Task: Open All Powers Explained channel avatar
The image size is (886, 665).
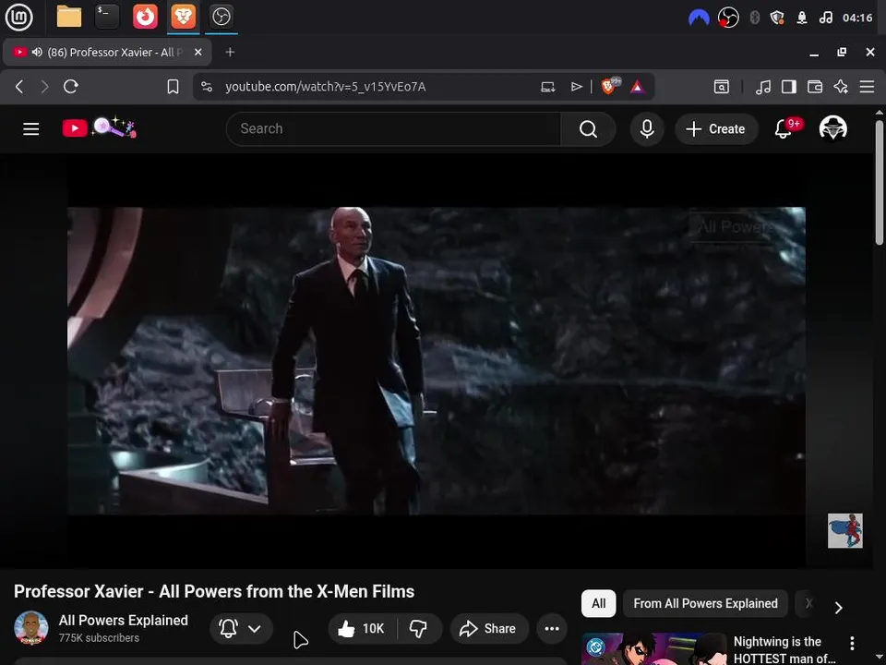Action: pyautogui.click(x=31, y=628)
